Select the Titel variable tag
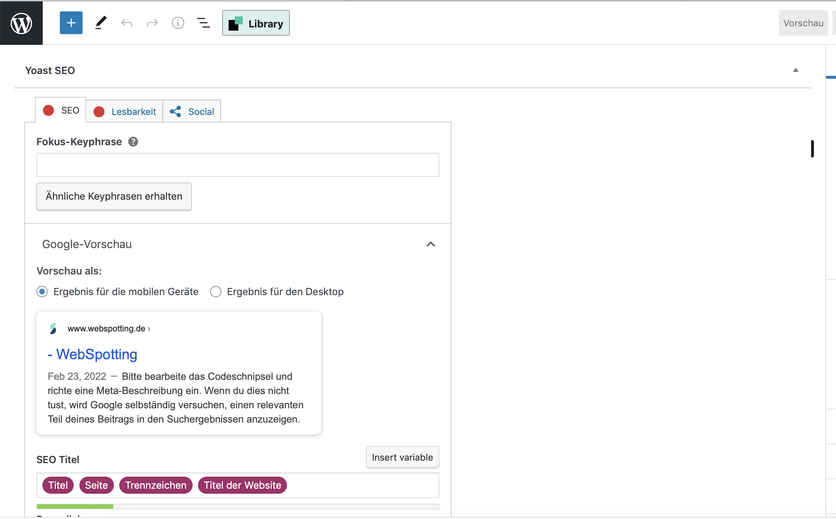Image resolution: width=836 pixels, height=519 pixels. [x=58, y=485]
